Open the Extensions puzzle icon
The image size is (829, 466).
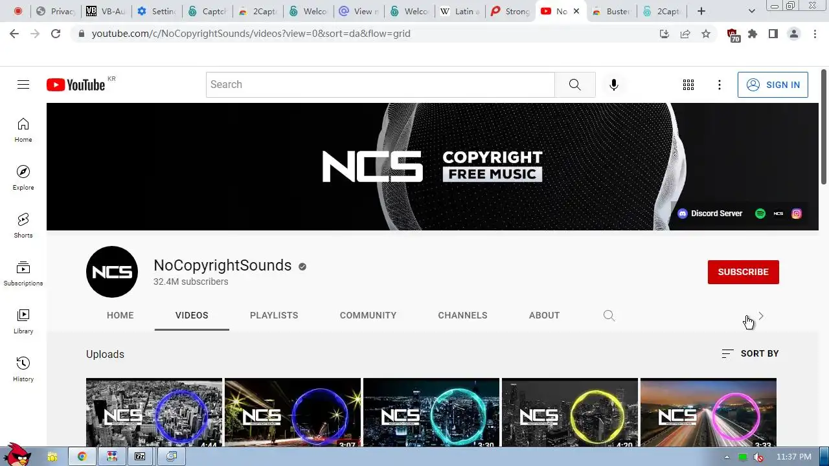tap(753, 34)
